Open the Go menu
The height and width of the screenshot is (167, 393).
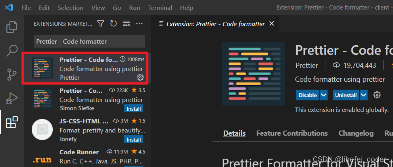click(117, 8)
